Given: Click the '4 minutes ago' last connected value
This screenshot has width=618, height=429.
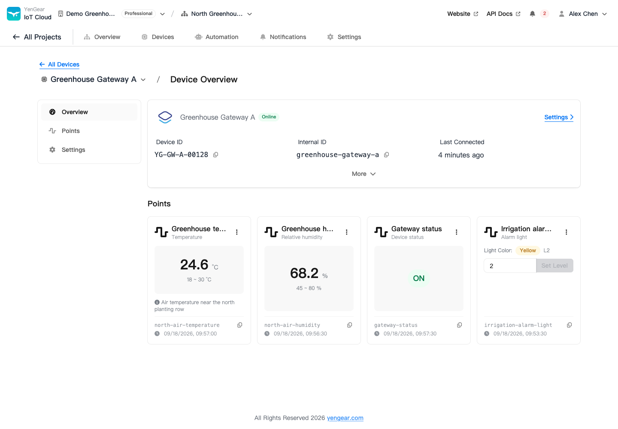Looking at the screenshot, I should [x=461, y=155].
